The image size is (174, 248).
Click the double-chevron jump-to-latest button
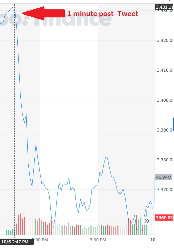click(147, 221)
